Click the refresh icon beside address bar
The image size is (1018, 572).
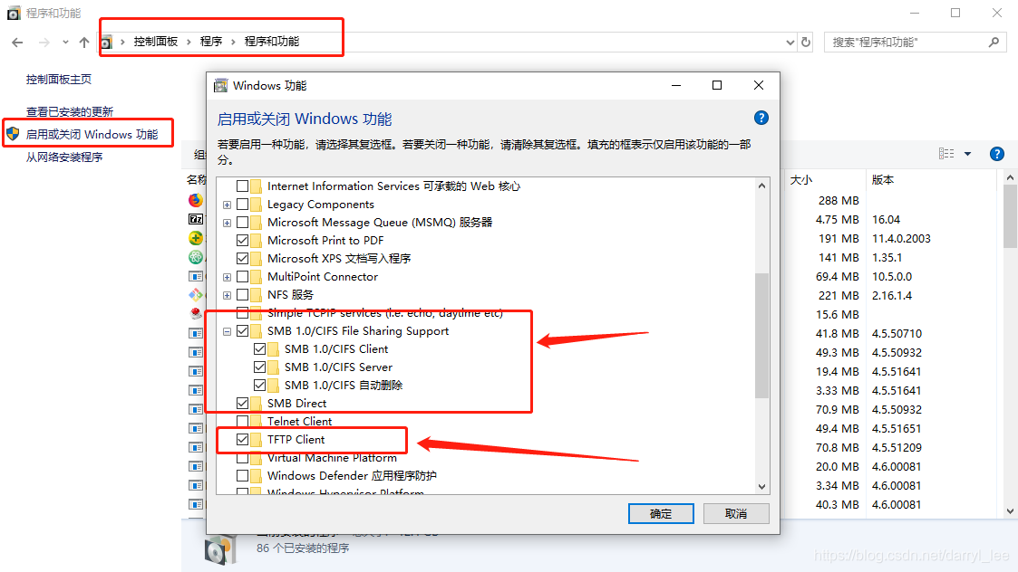pos(806,42)
